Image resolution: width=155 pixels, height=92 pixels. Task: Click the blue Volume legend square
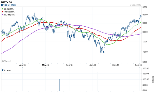[x=3, y=70]
